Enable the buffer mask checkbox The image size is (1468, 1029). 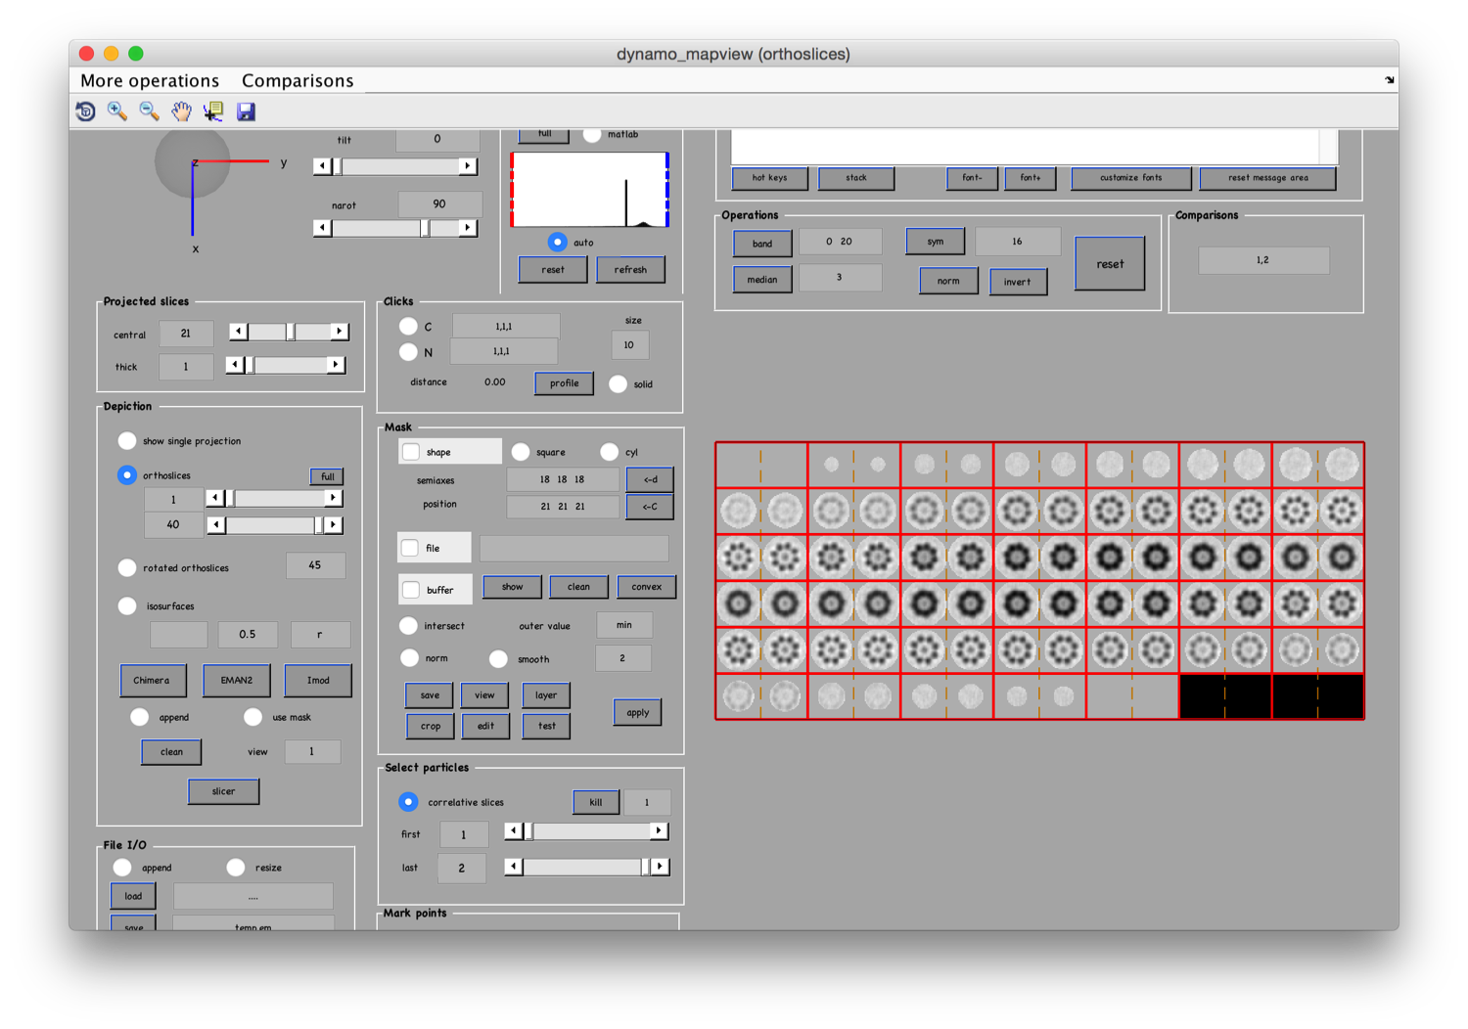point(412,590)
